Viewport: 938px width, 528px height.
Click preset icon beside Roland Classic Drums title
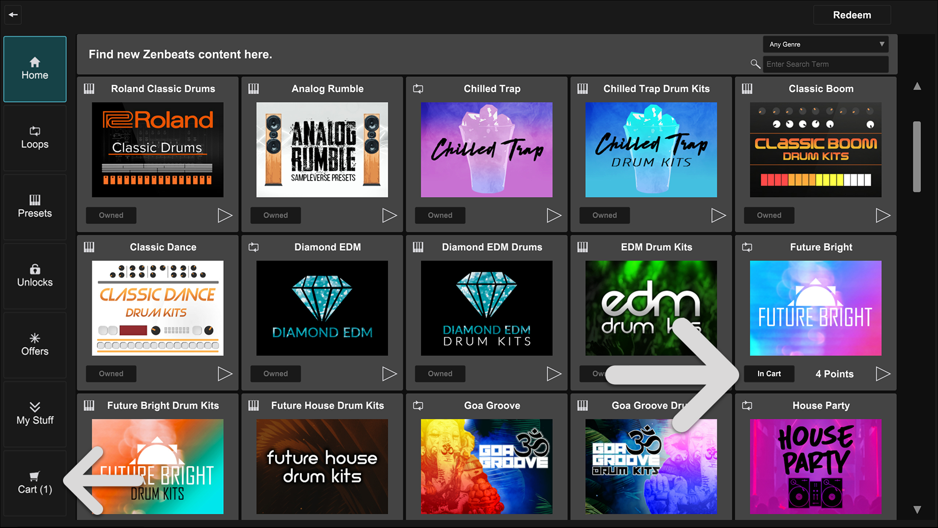[89, 88]
